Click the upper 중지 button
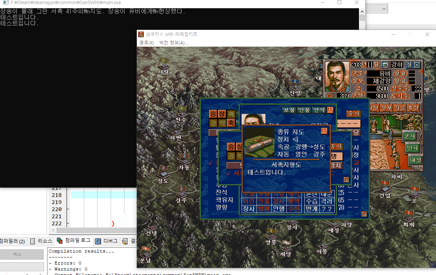The image size is (436, 275). click(354, 114)
